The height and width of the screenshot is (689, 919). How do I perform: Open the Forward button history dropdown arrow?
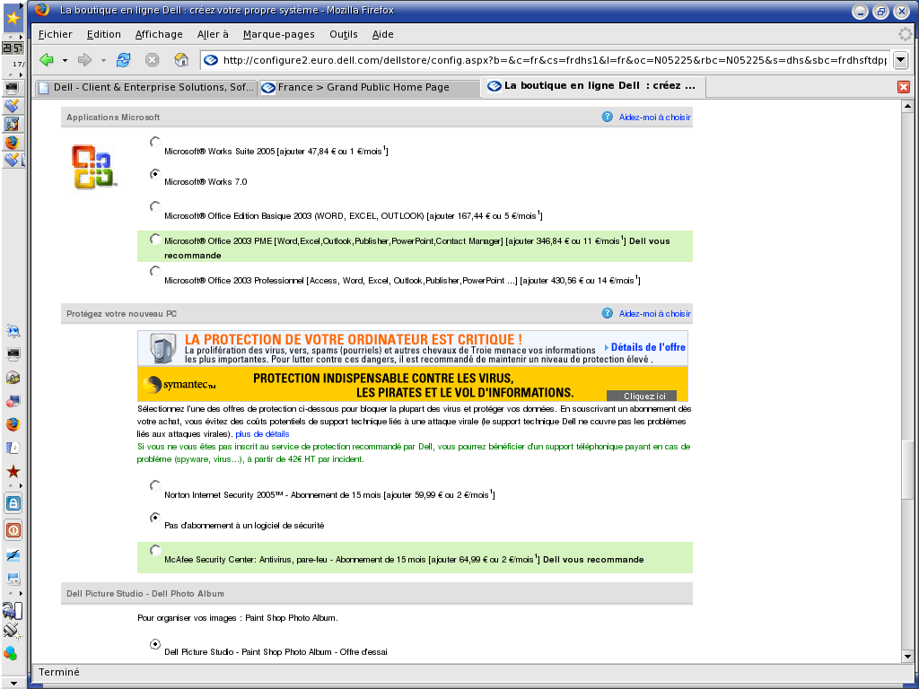click(104, 60)
